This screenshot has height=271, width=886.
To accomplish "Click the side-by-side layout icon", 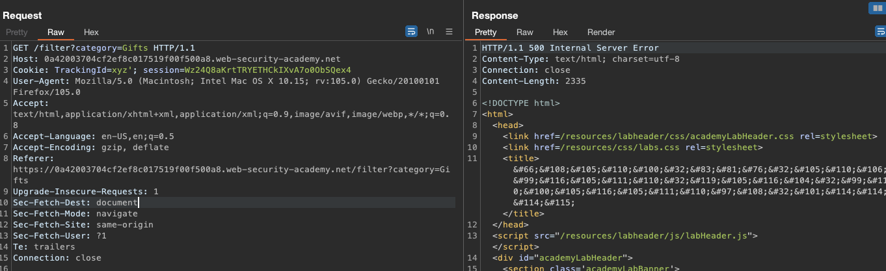I will coord(876,8).
